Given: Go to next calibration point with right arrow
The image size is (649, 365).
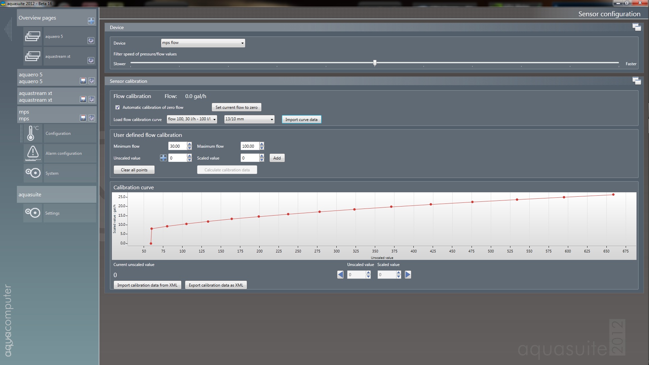Looking at the screenshot, I should coord(408,275).
